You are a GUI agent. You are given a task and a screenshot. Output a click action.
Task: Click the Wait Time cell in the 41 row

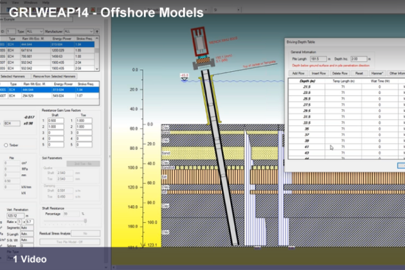380,147
